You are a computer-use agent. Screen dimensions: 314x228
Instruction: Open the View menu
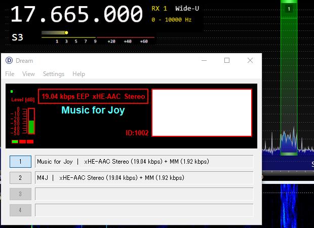[x=28, y=74]
